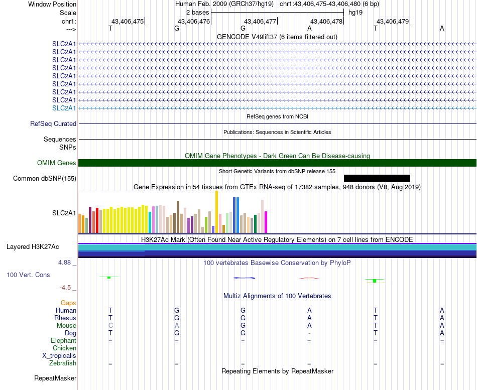Select the Dog alignment row label
Image resolution: width=477 pixels, height=390 pixels.
click(70, 333)
